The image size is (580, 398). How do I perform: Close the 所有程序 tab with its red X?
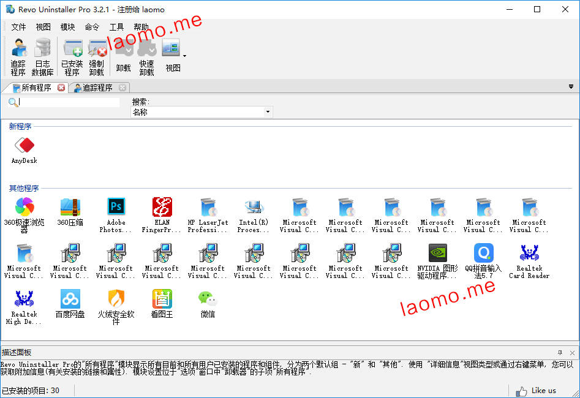click(61, 88)
